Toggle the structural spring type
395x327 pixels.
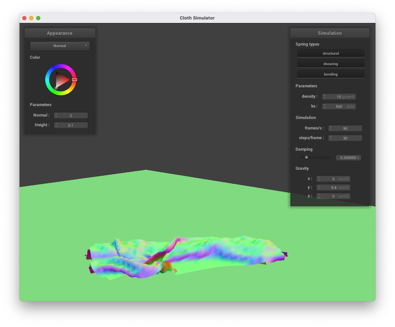(331, 53)
